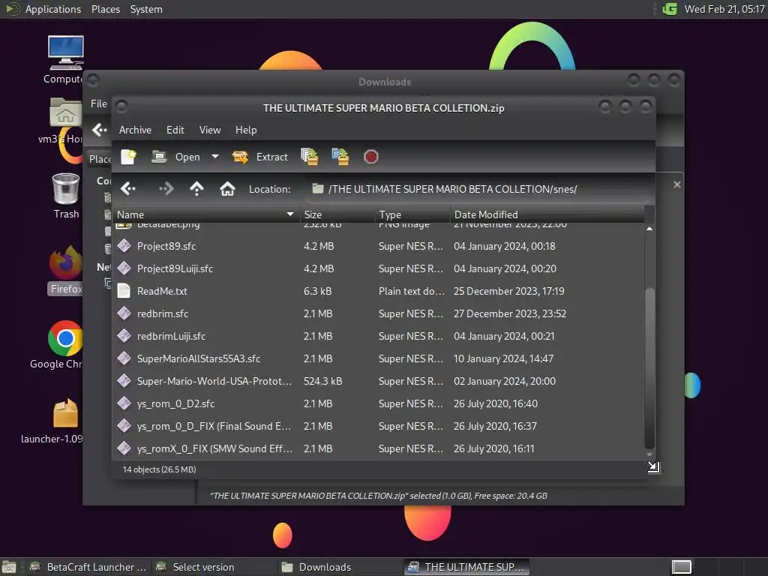Click the file list vertical scrollbar
The width and height of the screenshot is (768, 576).
pyautogui.click(x=649, y=367)
